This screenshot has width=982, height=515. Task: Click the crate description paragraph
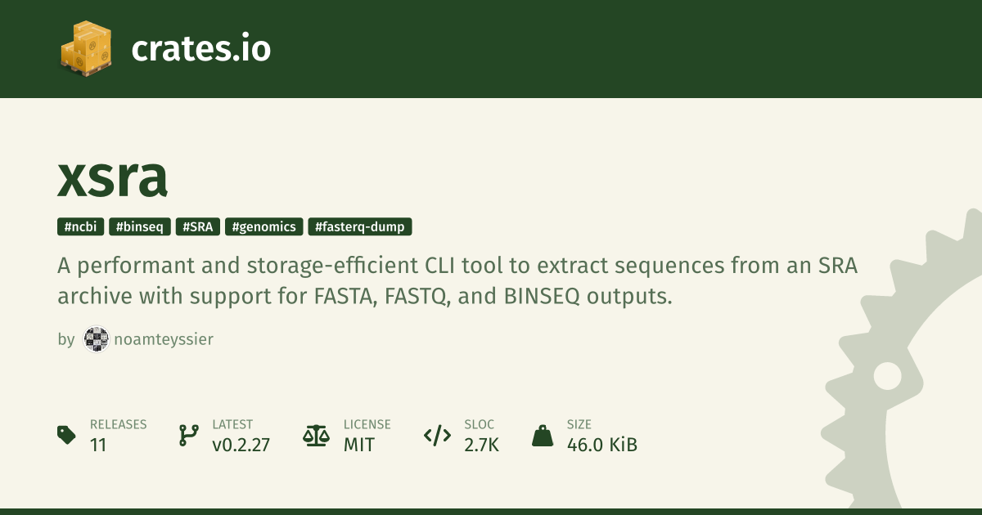(457, 281)
